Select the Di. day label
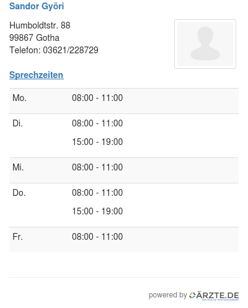Viewport: 248px width, 308px height. point(17,123)
